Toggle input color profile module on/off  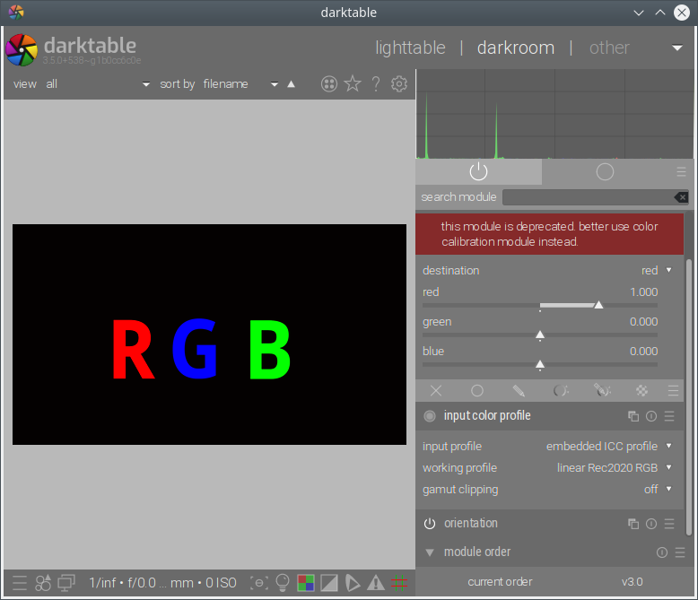pos(430,416)
